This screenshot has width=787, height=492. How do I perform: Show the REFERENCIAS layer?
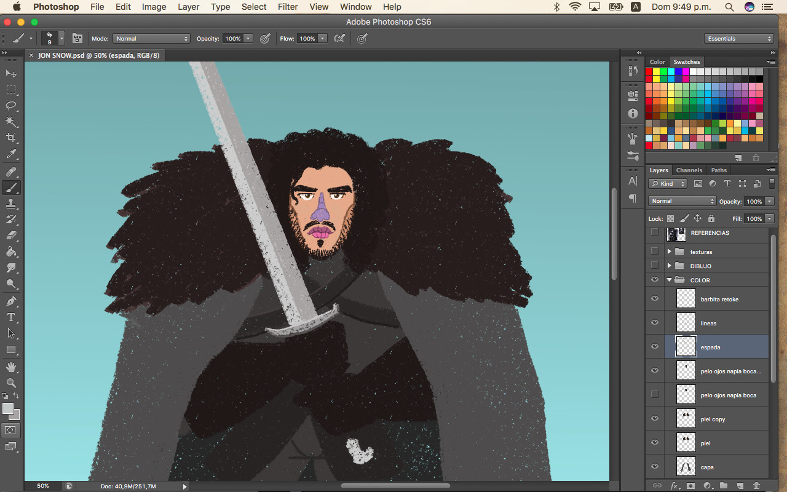(x=655, y=232)
